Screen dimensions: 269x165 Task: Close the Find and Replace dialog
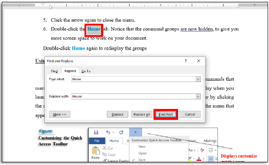tap(199, 61)
